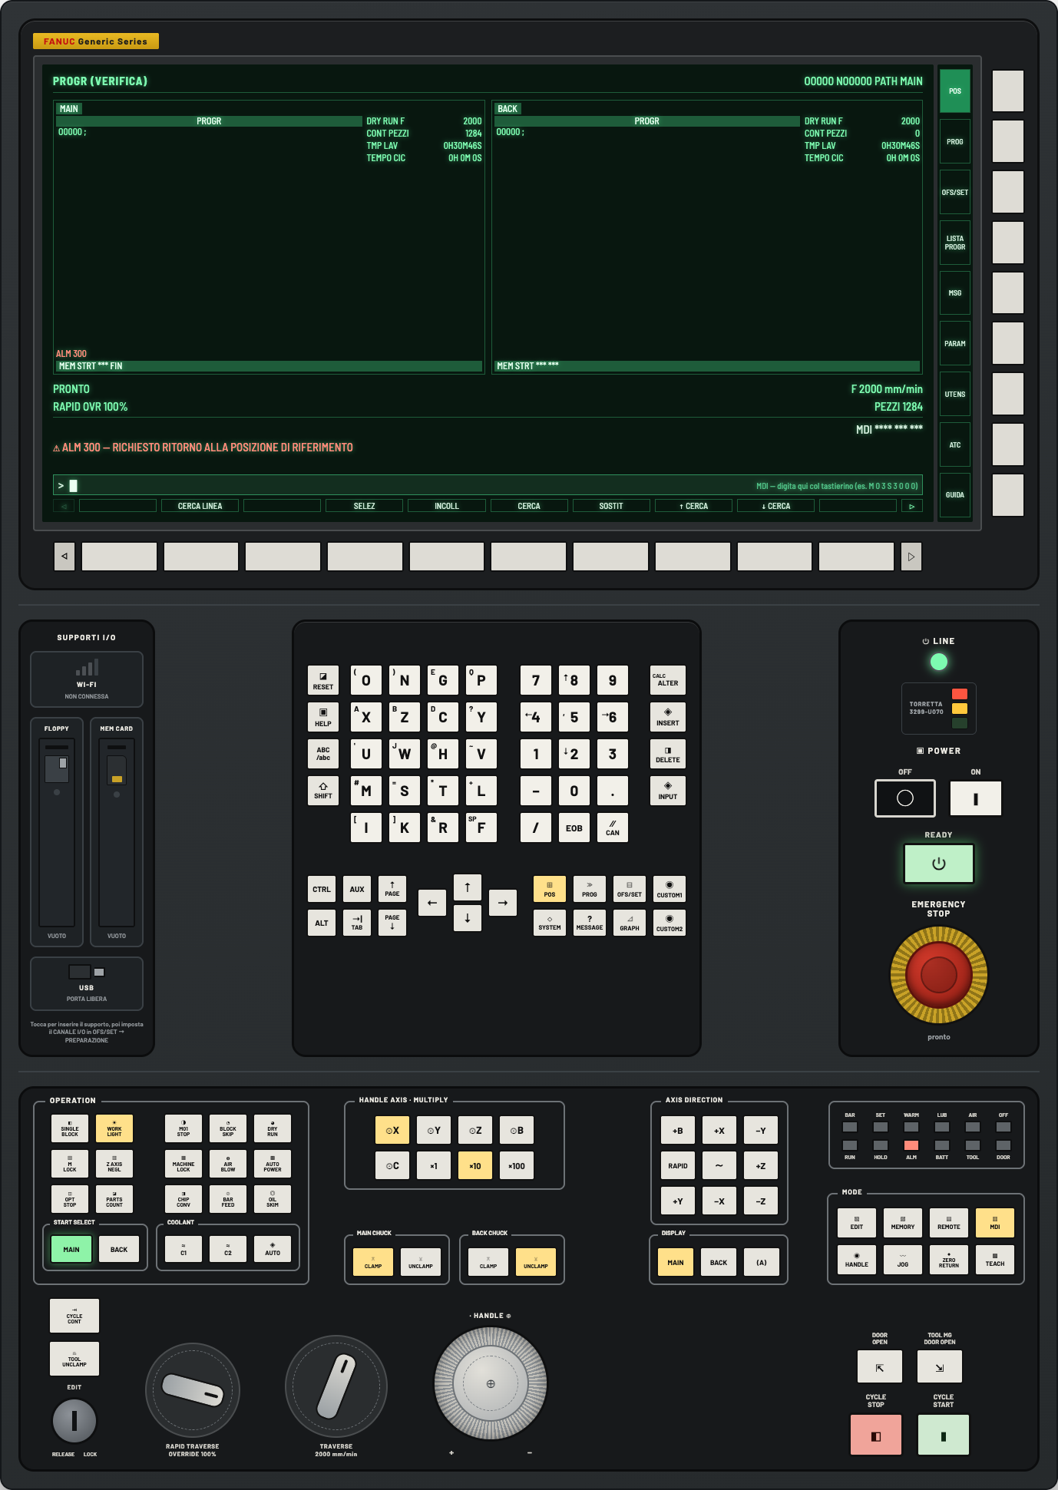
Task: Open the MESSAGE function key
Action: (x=590, y=923)
